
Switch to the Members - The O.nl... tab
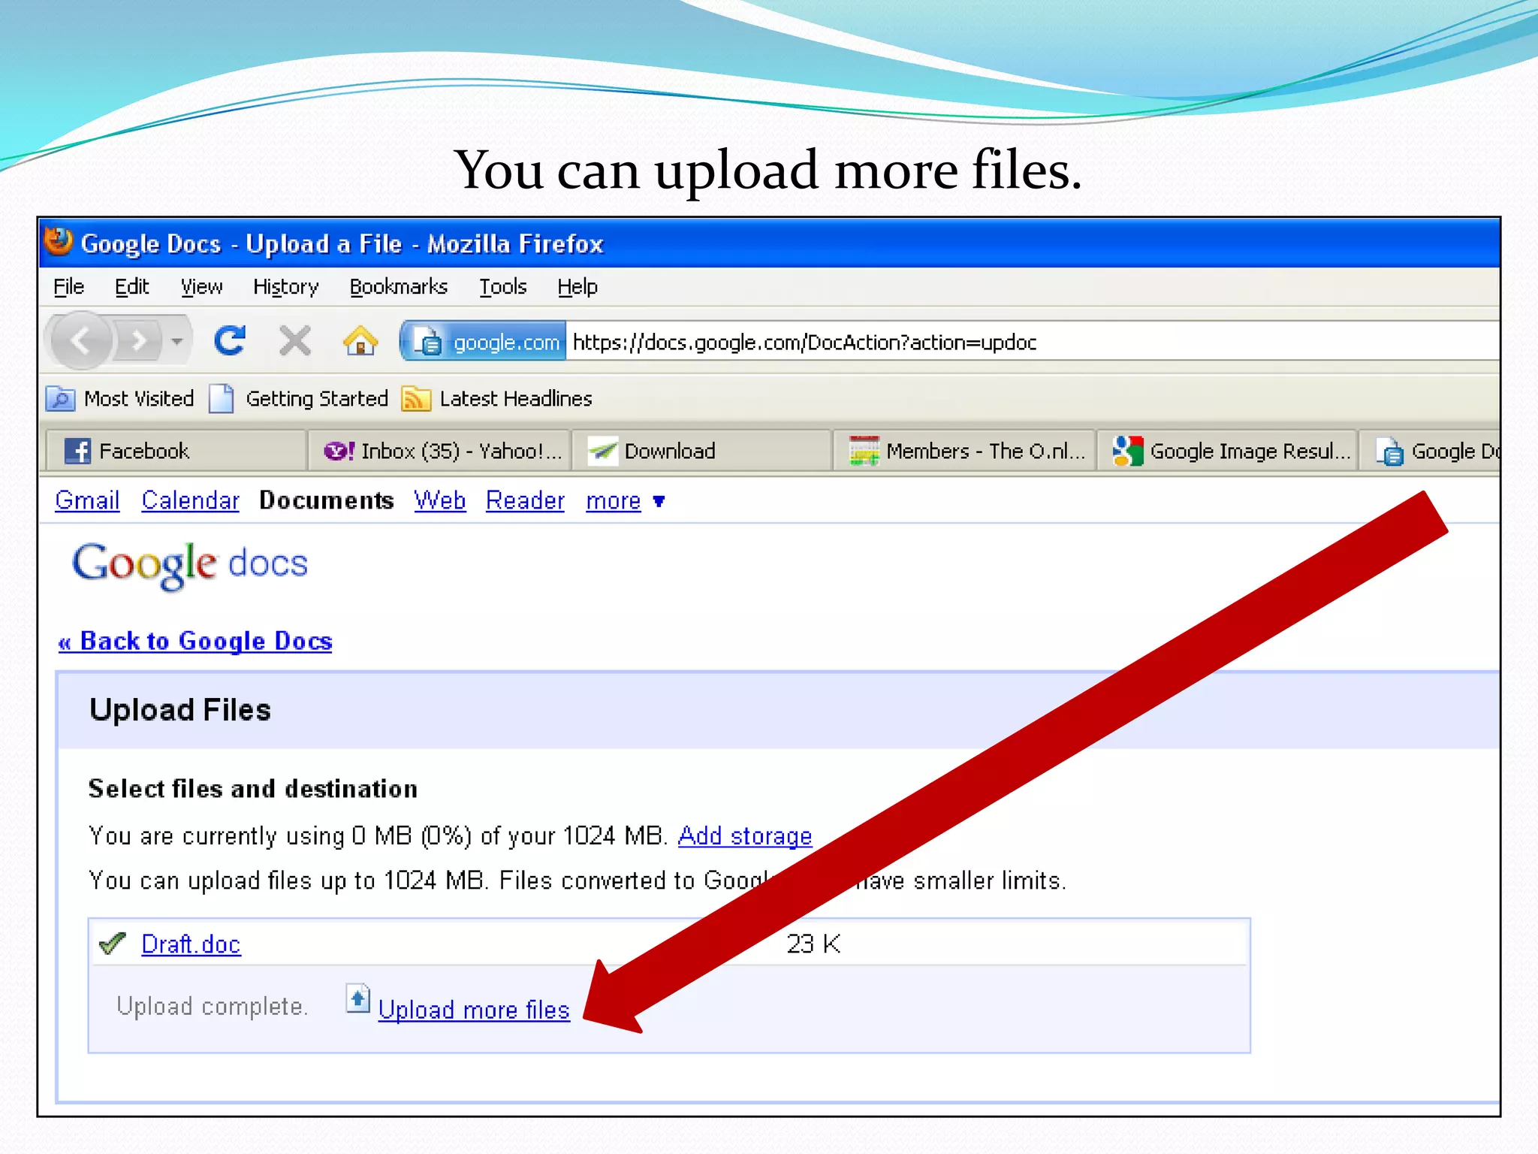click(x=964, y=451)
